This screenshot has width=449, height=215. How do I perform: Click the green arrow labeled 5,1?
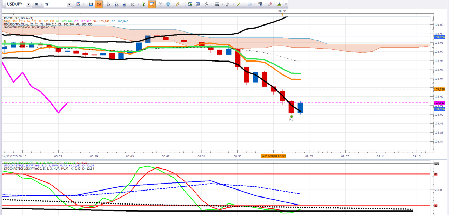(x=291, y=116)
